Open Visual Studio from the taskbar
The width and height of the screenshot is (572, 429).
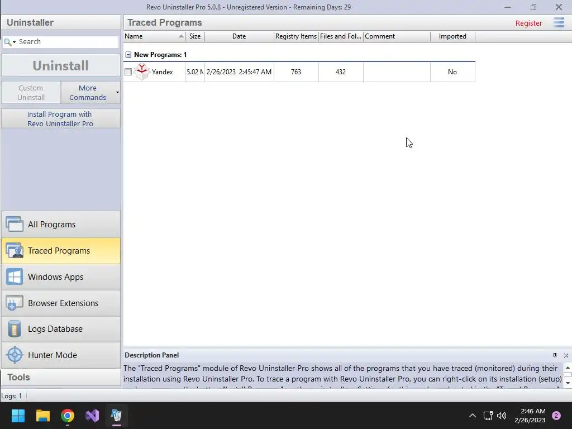[x=92, y=416]
